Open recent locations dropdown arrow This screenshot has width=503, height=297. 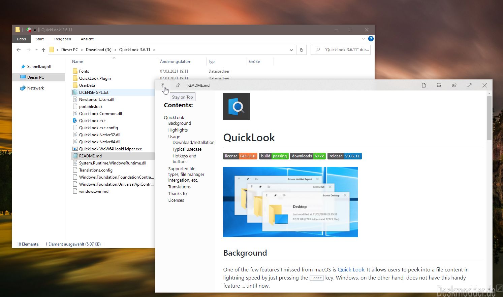[36, 50]
